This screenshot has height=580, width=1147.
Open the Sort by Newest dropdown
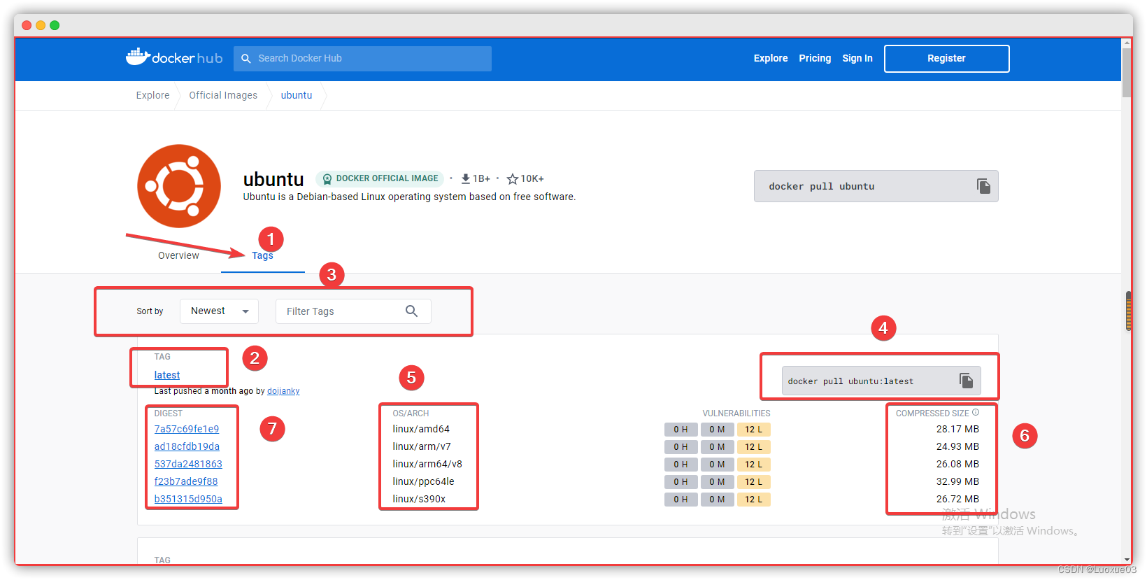(x=219, y=311)
